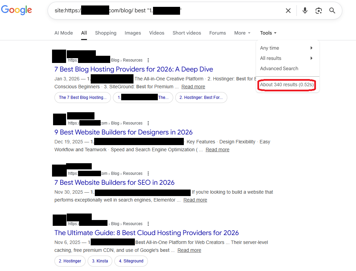
Task: Open '7 Best Blog Hosting Providers for 2026' link
Action: click(x=133, y=69)
